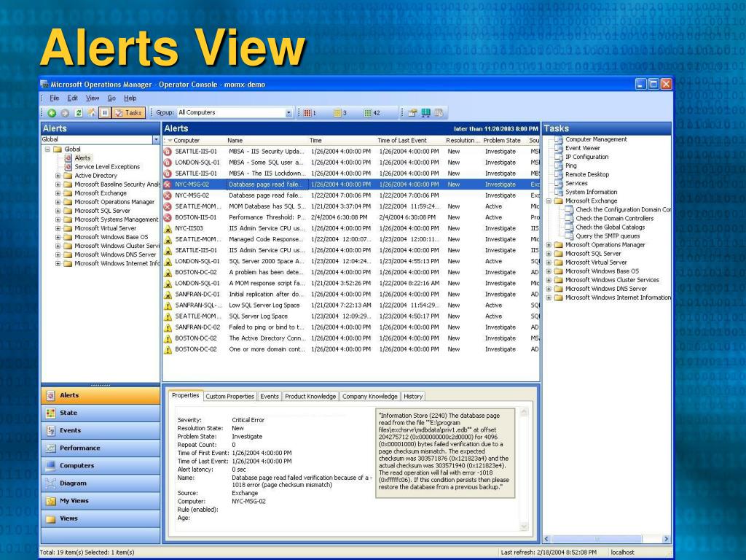The width and height of the screenshot is (746, 560).
Task: Click scroll right arrow in Tasks pane
Action: pyautogui.click(x=666, y=539)
